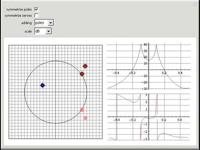Click the 40 tick label on magnitude plot
200x150 pixels.
(145, 45)
